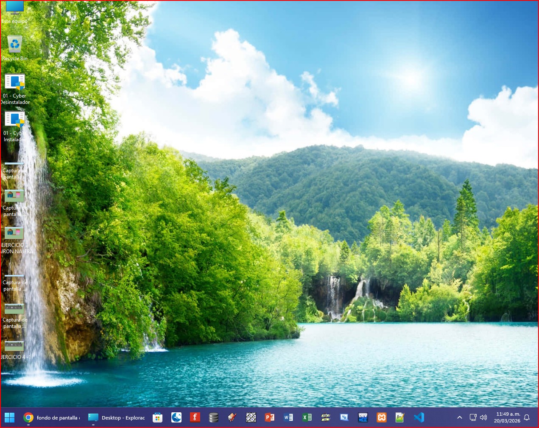Click the clock showing 11:49 a.m.
Screen dimensions: 539x428
click(507, 417)
